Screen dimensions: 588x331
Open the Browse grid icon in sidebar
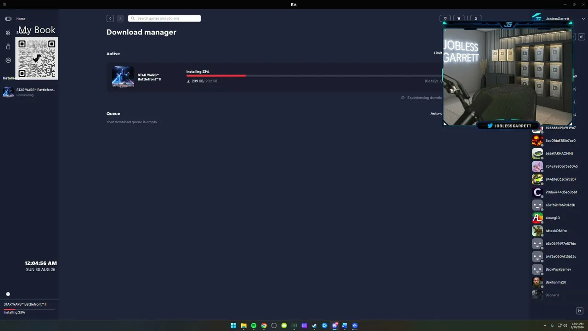click(x=8, y=33)
